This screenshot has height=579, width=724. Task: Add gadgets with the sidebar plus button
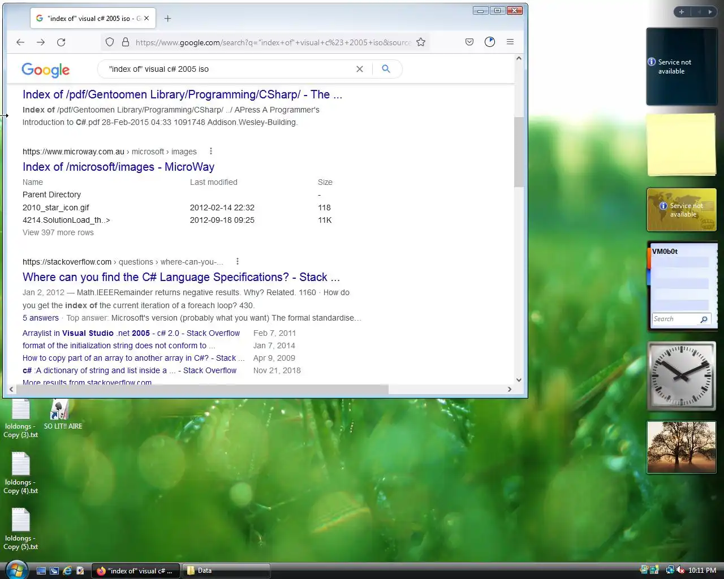click(682, 12)
